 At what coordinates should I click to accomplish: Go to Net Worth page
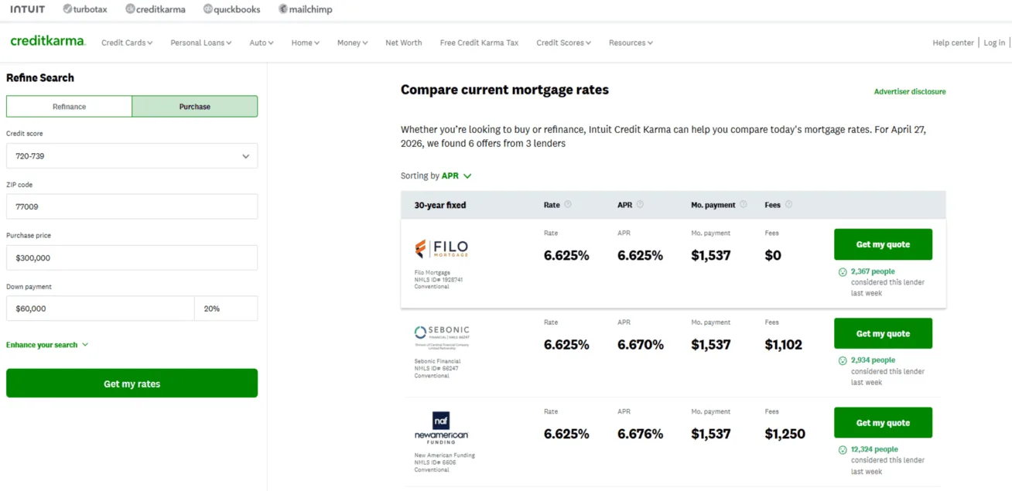pos(404,43)
